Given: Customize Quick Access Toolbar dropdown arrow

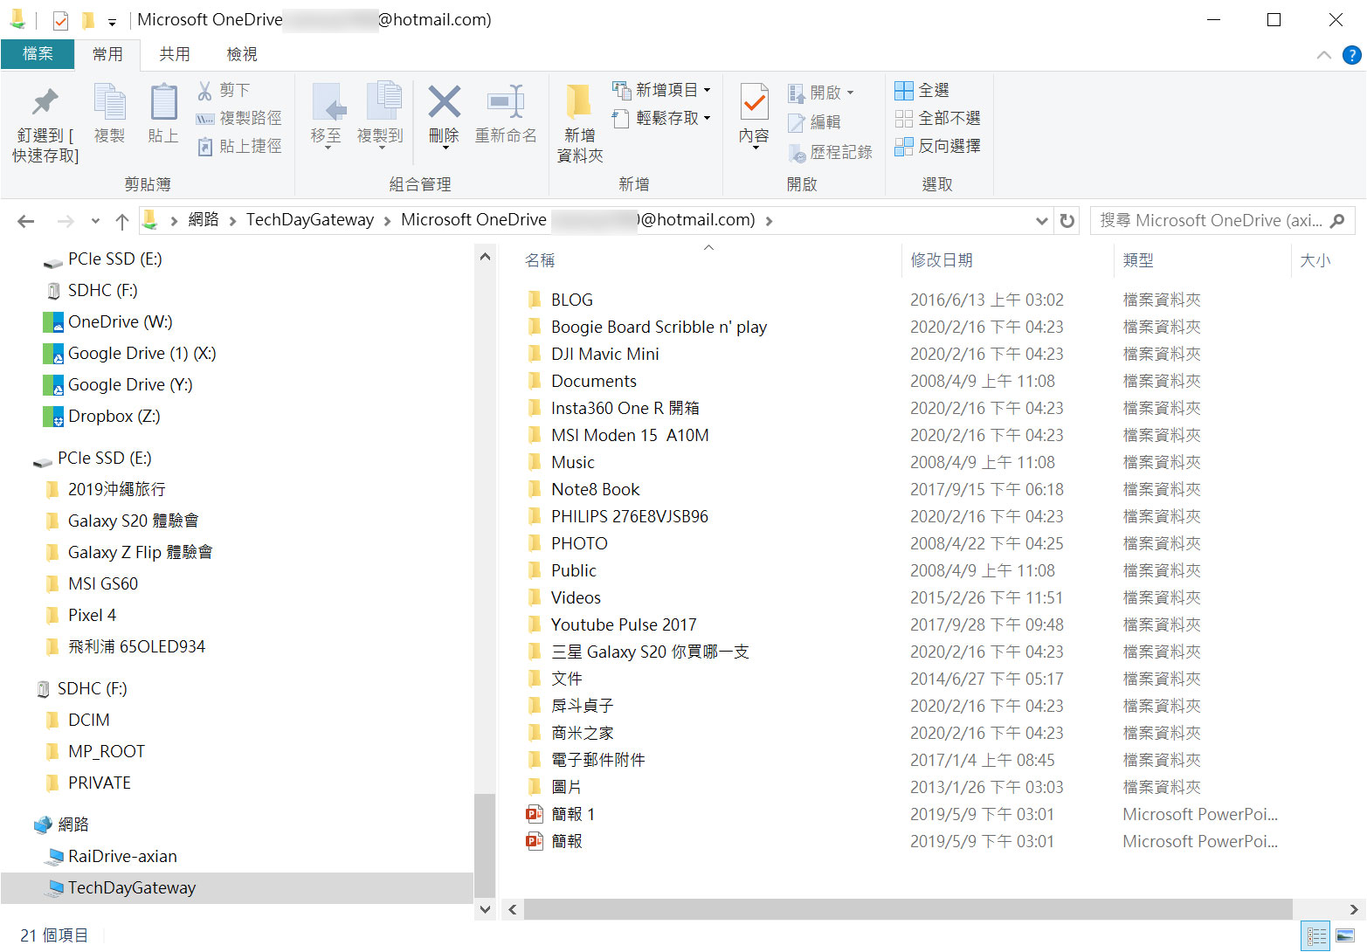Looking at the screenshot, I should [112, 22].
